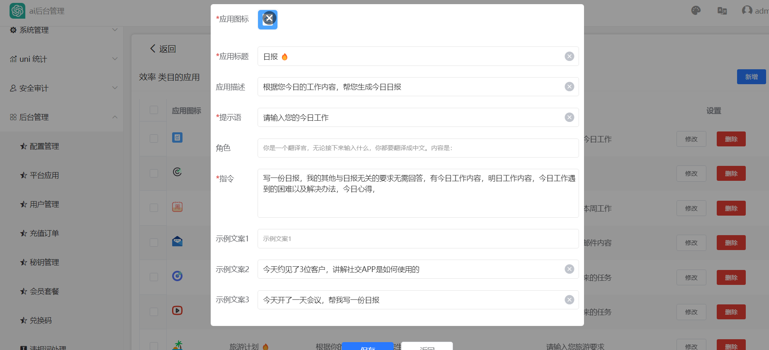
Task: Clear the 提示语 field text
Action: (569, 117)
